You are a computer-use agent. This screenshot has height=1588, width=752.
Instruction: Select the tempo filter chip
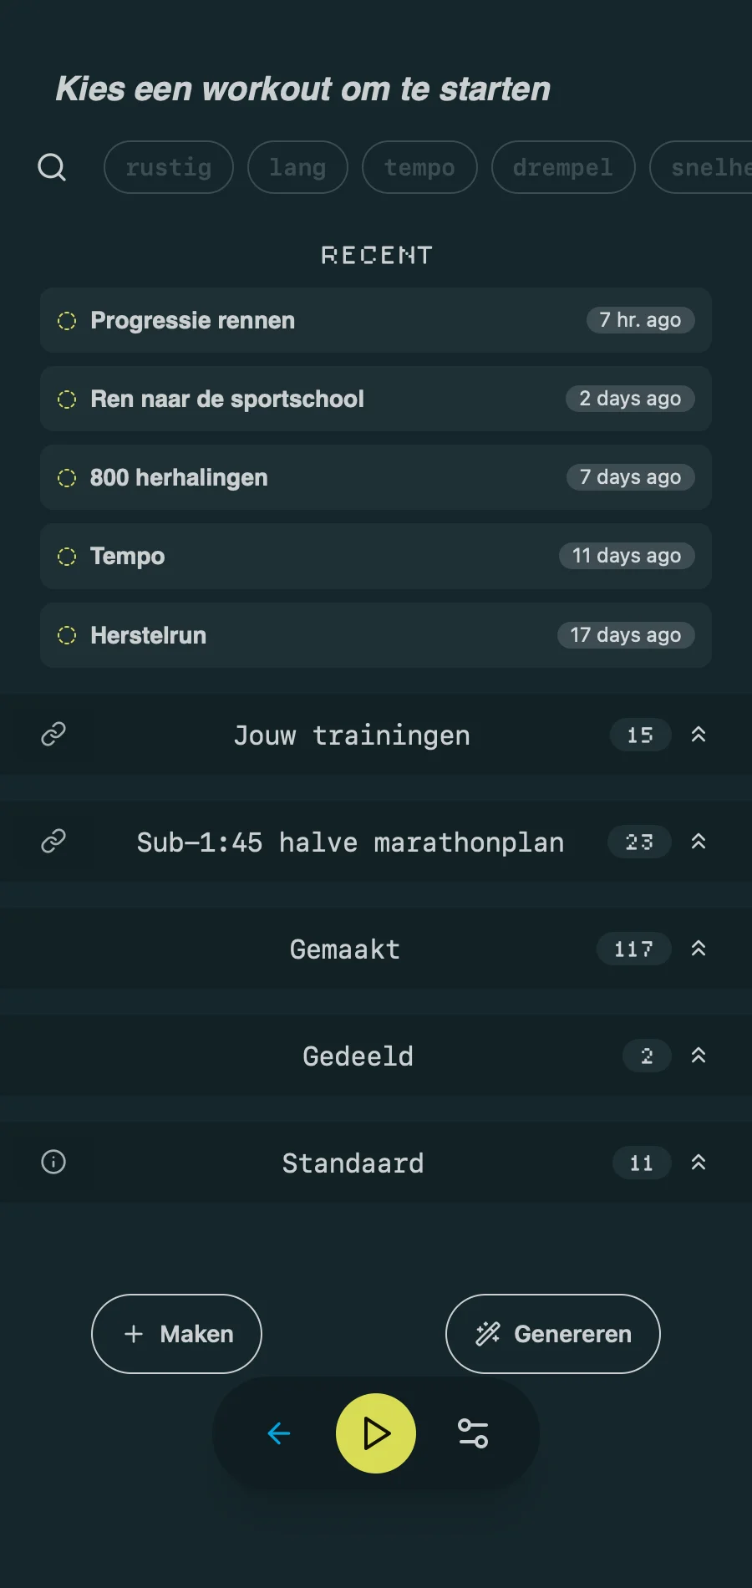pos(419,167)
